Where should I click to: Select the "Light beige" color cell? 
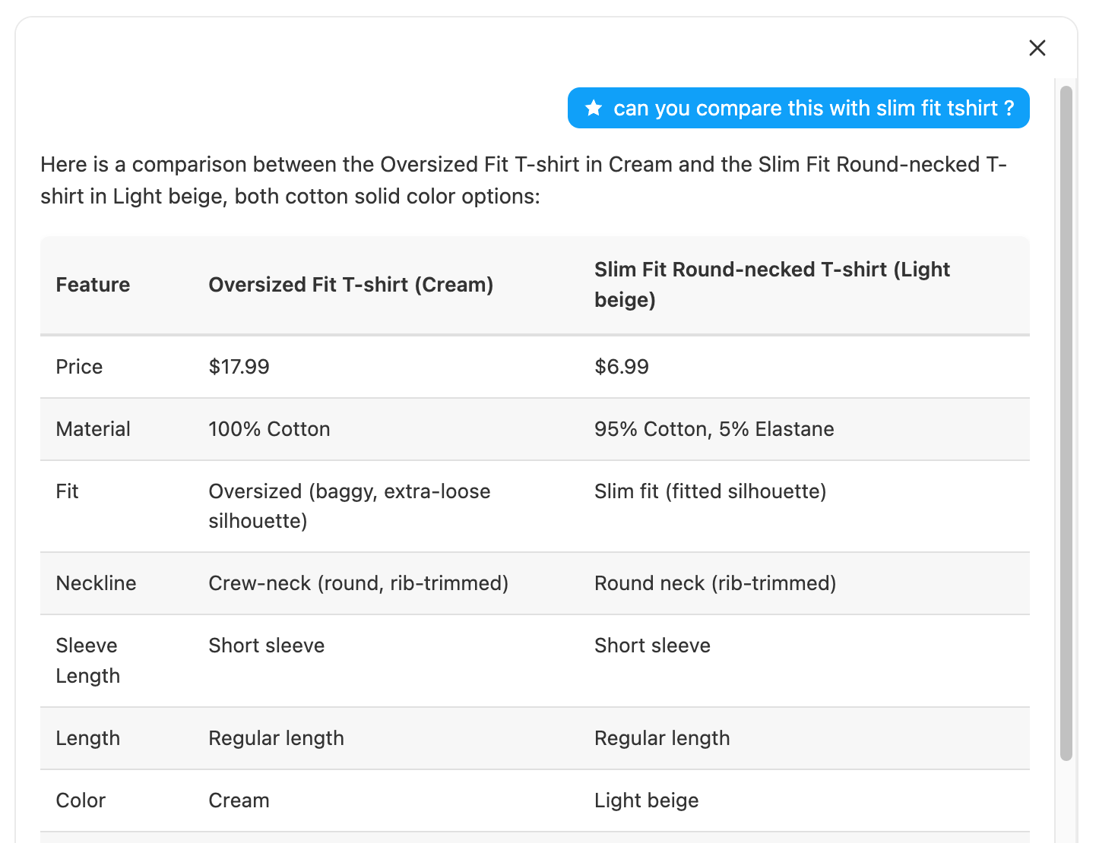646,800
